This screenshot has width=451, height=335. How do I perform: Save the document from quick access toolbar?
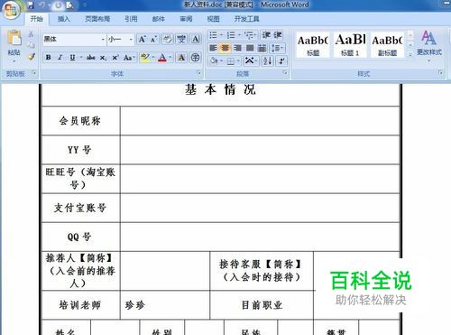(x=31, y=5)
